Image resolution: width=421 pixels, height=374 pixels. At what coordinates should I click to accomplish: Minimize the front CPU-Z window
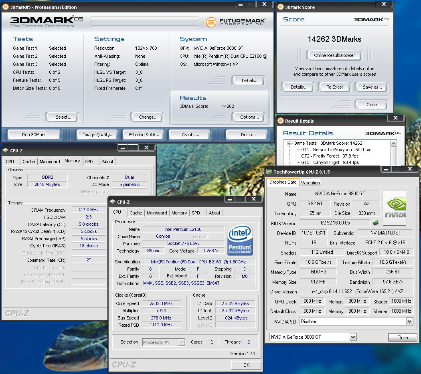230,199
